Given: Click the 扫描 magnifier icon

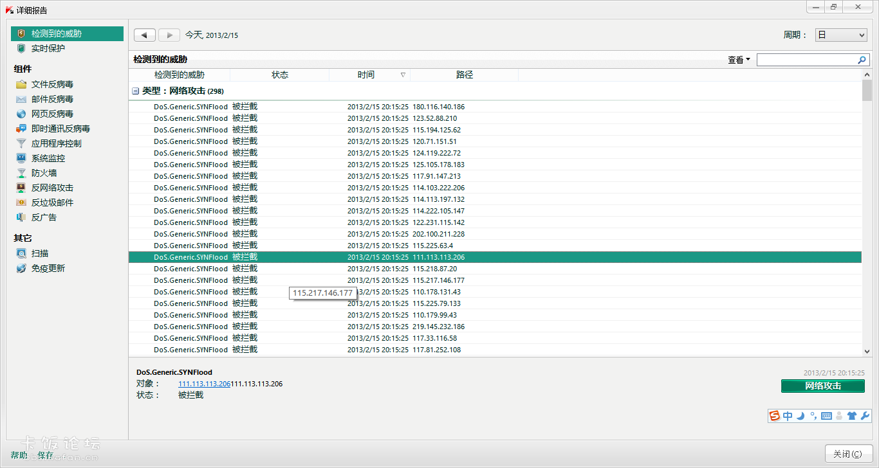Looking at the screenshot, I should point(21,253).
